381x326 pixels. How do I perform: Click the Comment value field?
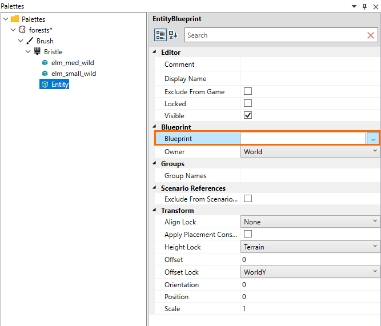click(310, 65)
